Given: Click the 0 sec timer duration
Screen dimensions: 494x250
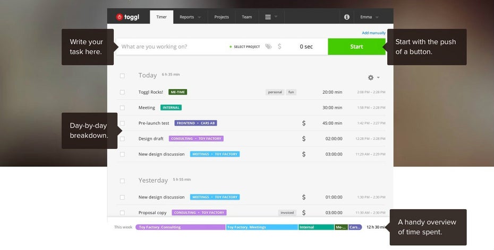Looking at the screenshot, I should (306, 47).
